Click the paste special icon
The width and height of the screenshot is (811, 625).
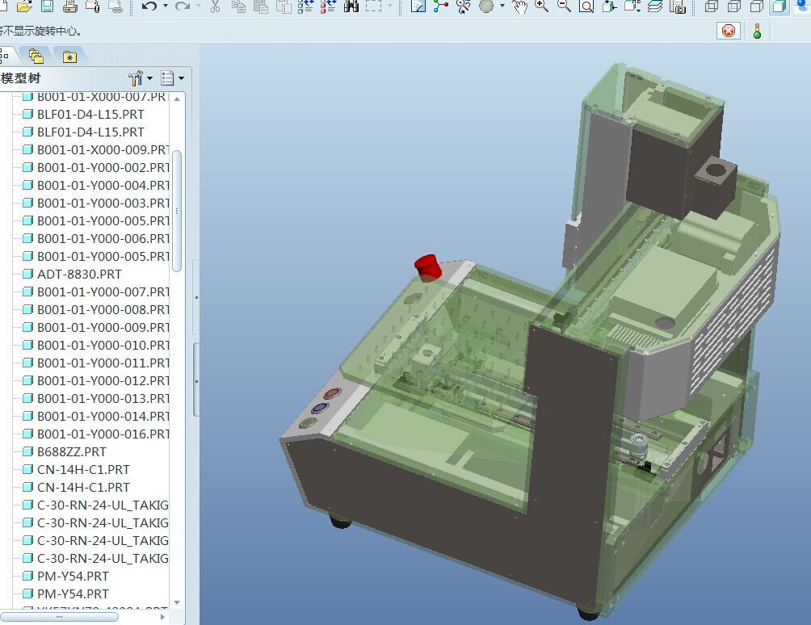click(284, 6)
